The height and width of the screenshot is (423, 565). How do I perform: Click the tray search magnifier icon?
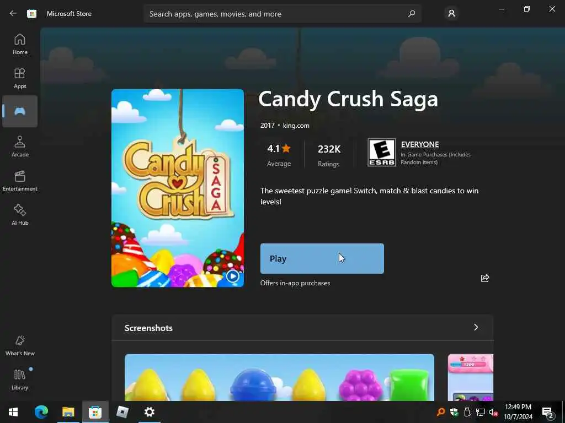click(441, 412)
